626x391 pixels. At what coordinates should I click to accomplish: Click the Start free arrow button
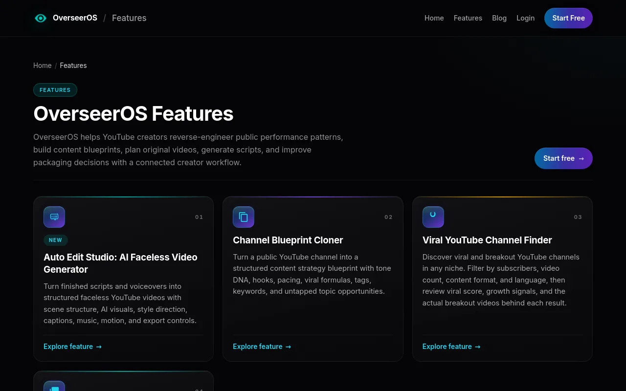point(563,158)
